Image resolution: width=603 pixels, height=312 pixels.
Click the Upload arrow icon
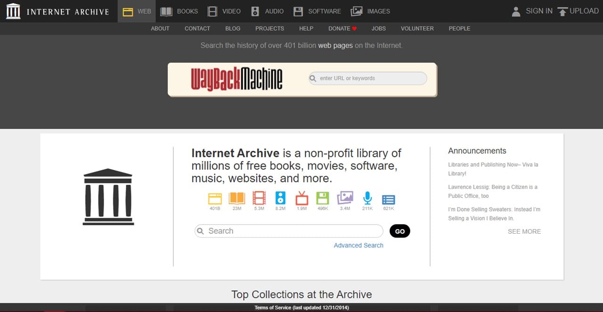point(562,11)
